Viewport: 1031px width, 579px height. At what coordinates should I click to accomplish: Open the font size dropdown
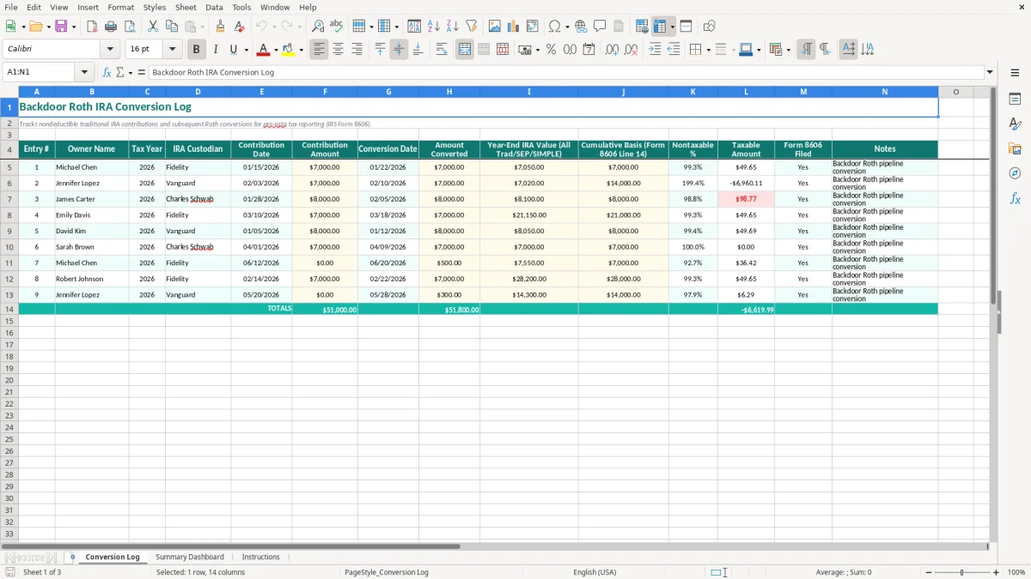click(172, 50)
